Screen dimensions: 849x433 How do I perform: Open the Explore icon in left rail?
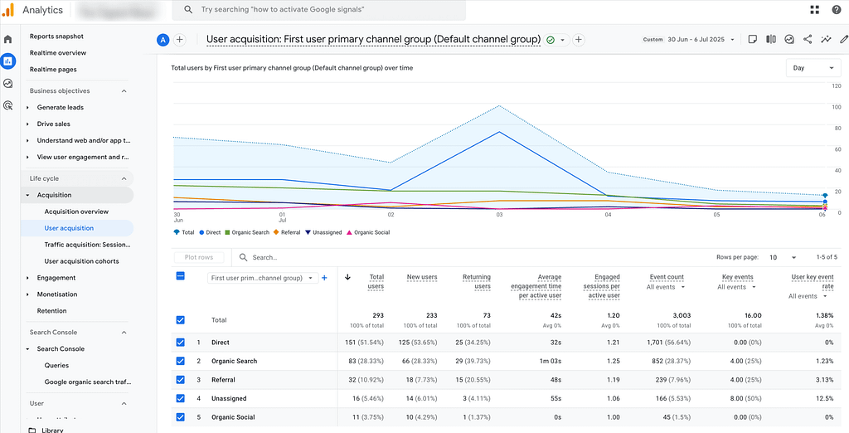click(8, 83)
